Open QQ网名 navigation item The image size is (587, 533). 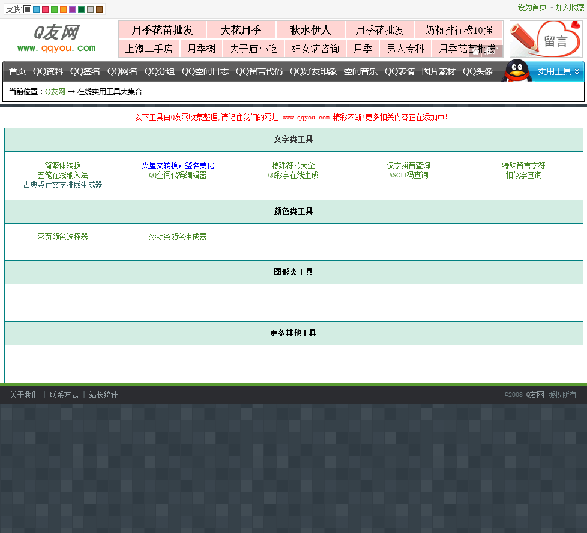[x=122, y=71]
